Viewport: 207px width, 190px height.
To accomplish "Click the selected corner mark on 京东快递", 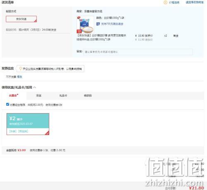I will coord(35,21).
